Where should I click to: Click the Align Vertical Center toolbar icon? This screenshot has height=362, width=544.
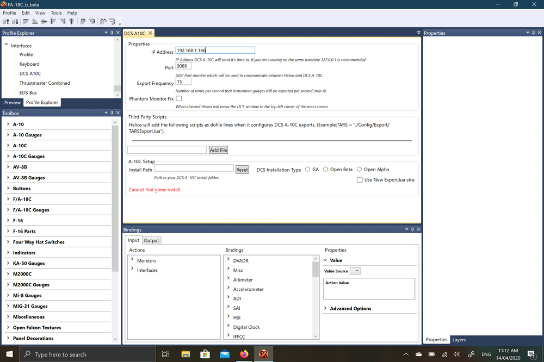[x=71, y=22]
